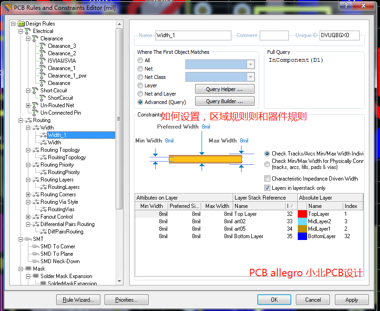The height and width of the screenshot is (311, 380).
Task: Enable Characteristic Impedance Driven Width checkbox
Action: click(x=267, y=179)
